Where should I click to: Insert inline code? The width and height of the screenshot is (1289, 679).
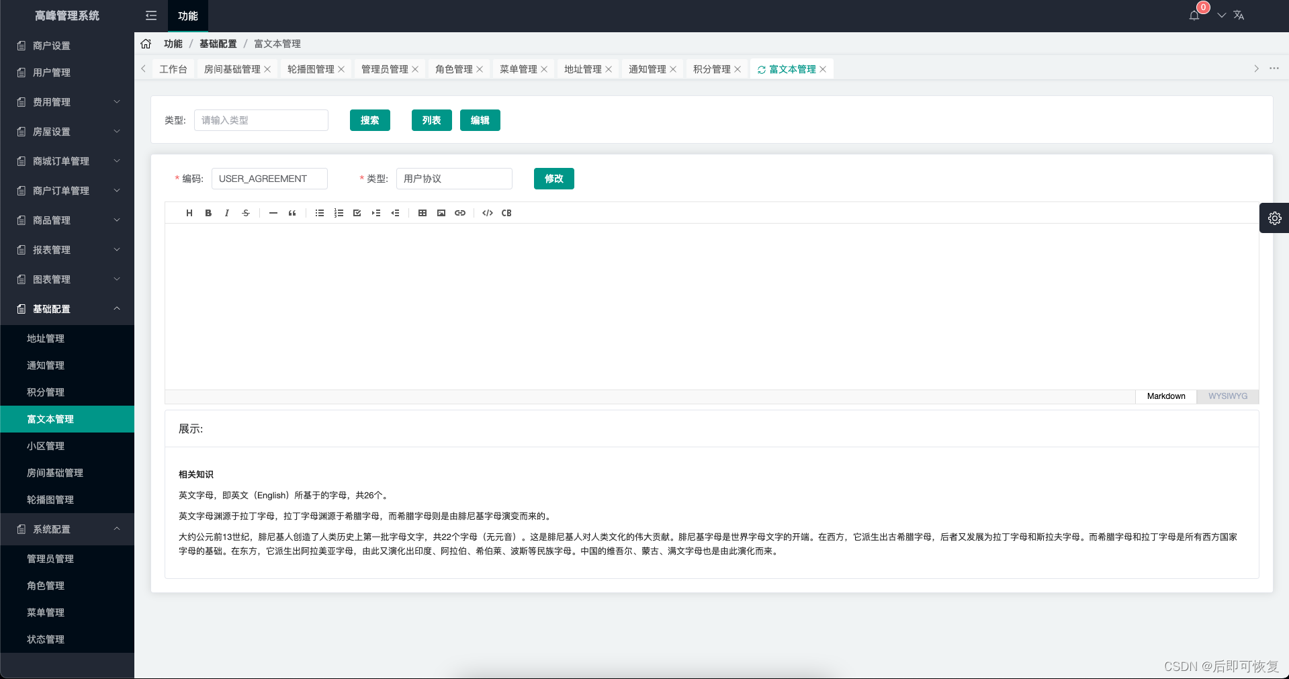[488, 213]
